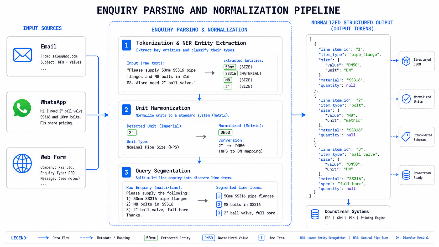Click the Standardized Schemas label
This screenshot has height=247, width=439.
(x=423, y=137)
